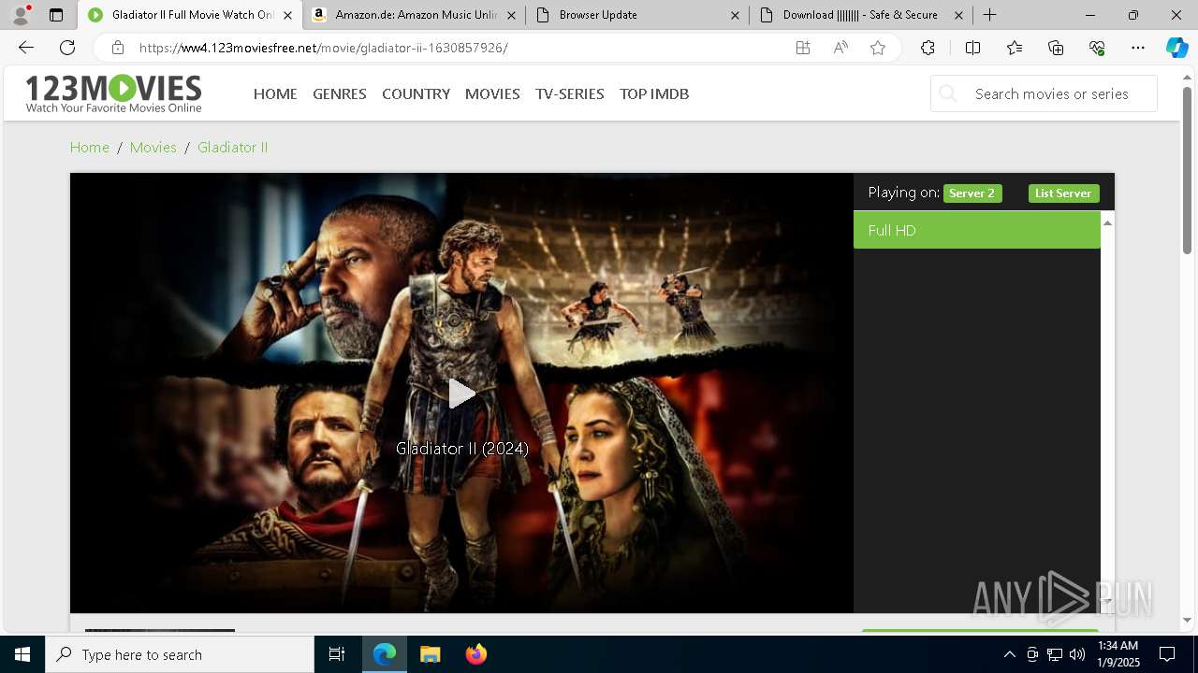Open Task View on the taskbar
Viewport: 1198px width, 673px height.
pyautogui.click(x=337, y=654)
